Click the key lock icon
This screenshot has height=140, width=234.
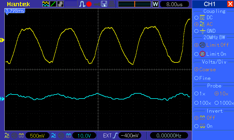97,4
